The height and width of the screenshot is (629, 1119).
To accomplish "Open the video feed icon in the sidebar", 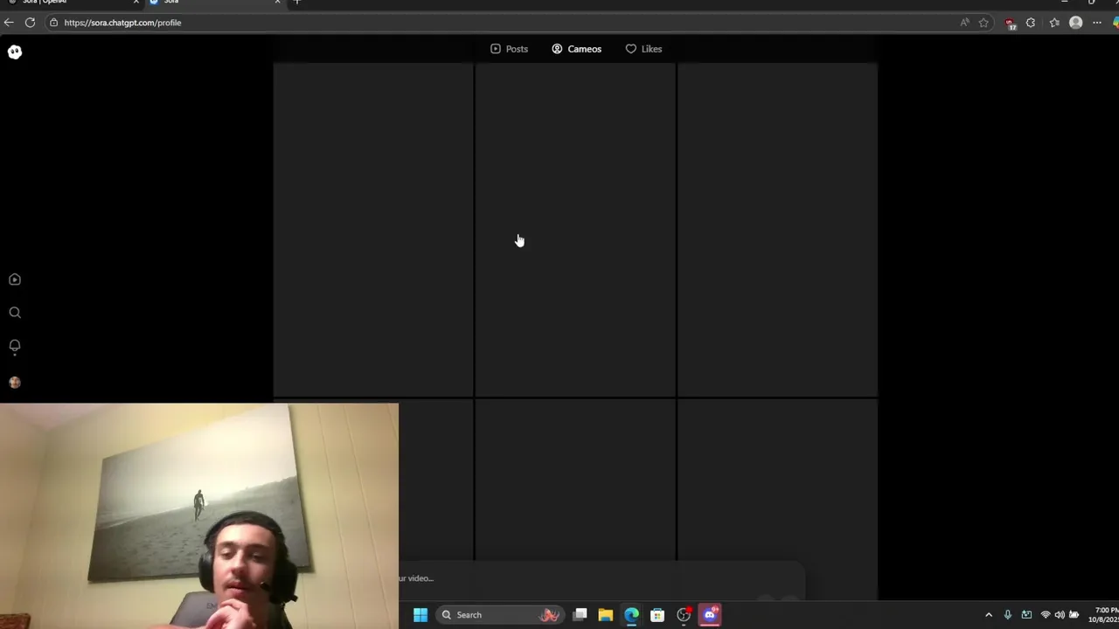I will click(x=15, y=280).
